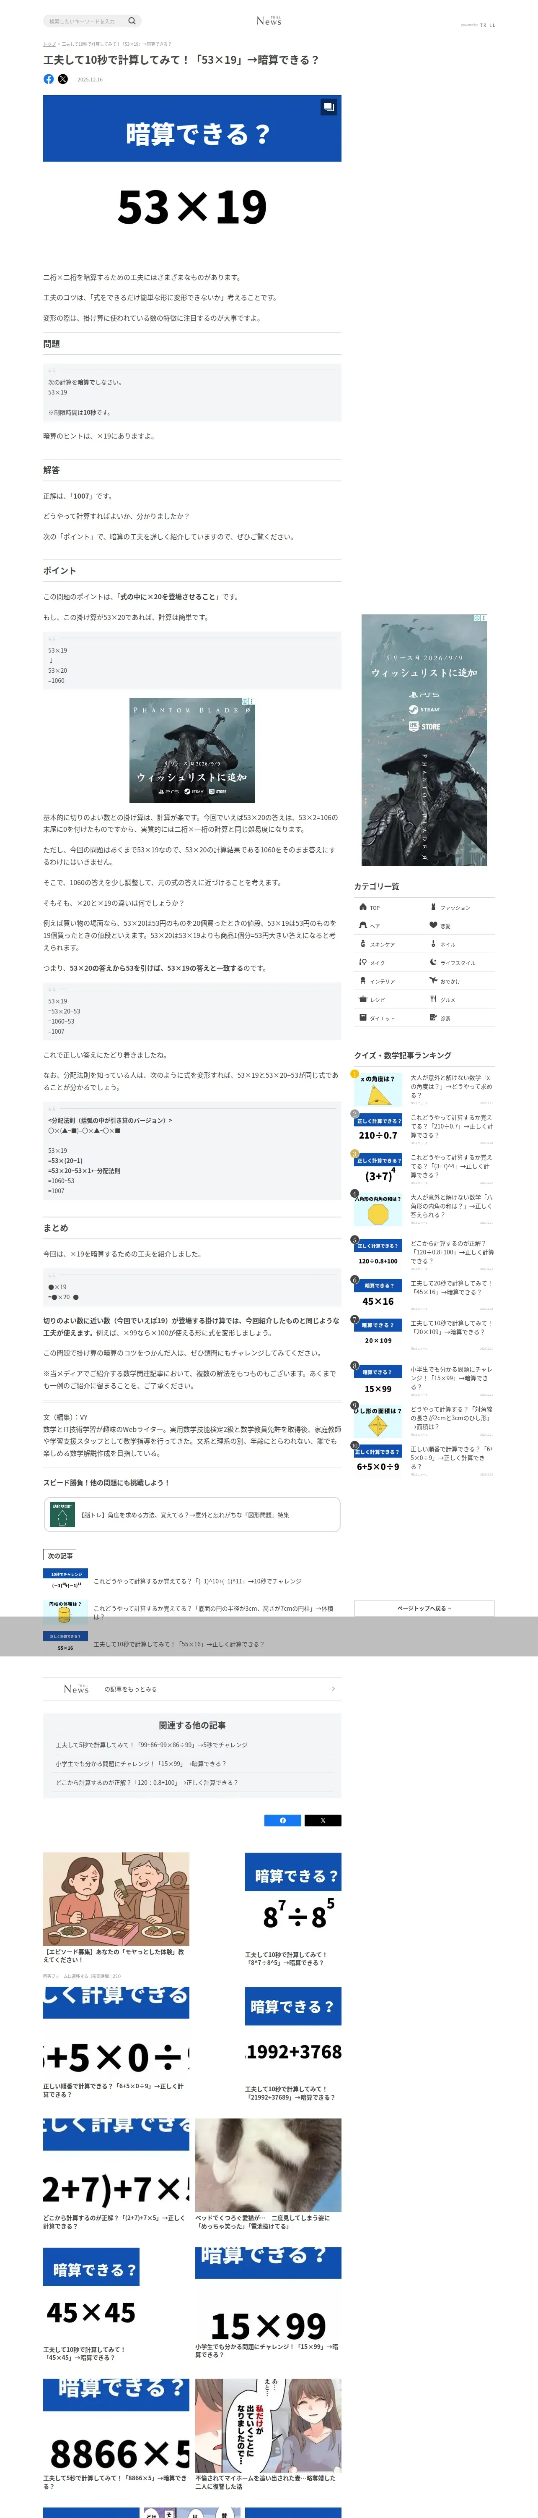538x2518 pixels.
Task: Click blue Facebook share button below related articles
Action: pos(283,1820)
